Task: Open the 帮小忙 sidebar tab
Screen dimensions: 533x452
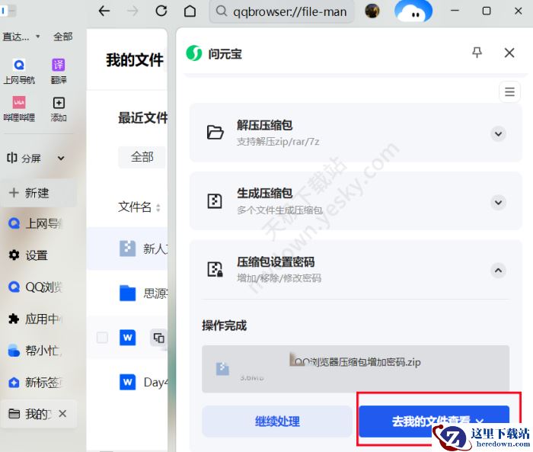Action: (x=37, y=351)
